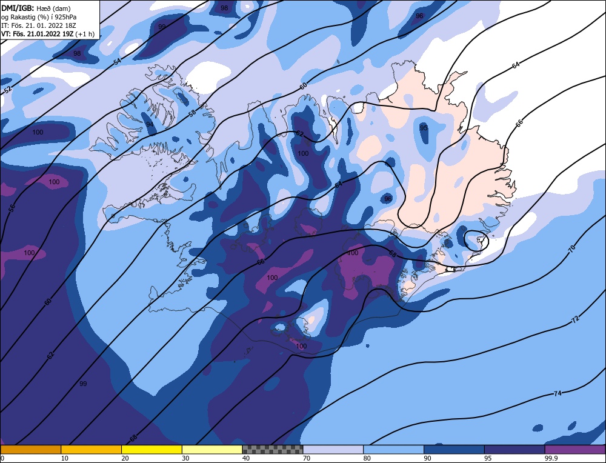Select the pale yellow 30–40 legend swatch
This screenshot has height=463, width=606.
click(212, 450)
